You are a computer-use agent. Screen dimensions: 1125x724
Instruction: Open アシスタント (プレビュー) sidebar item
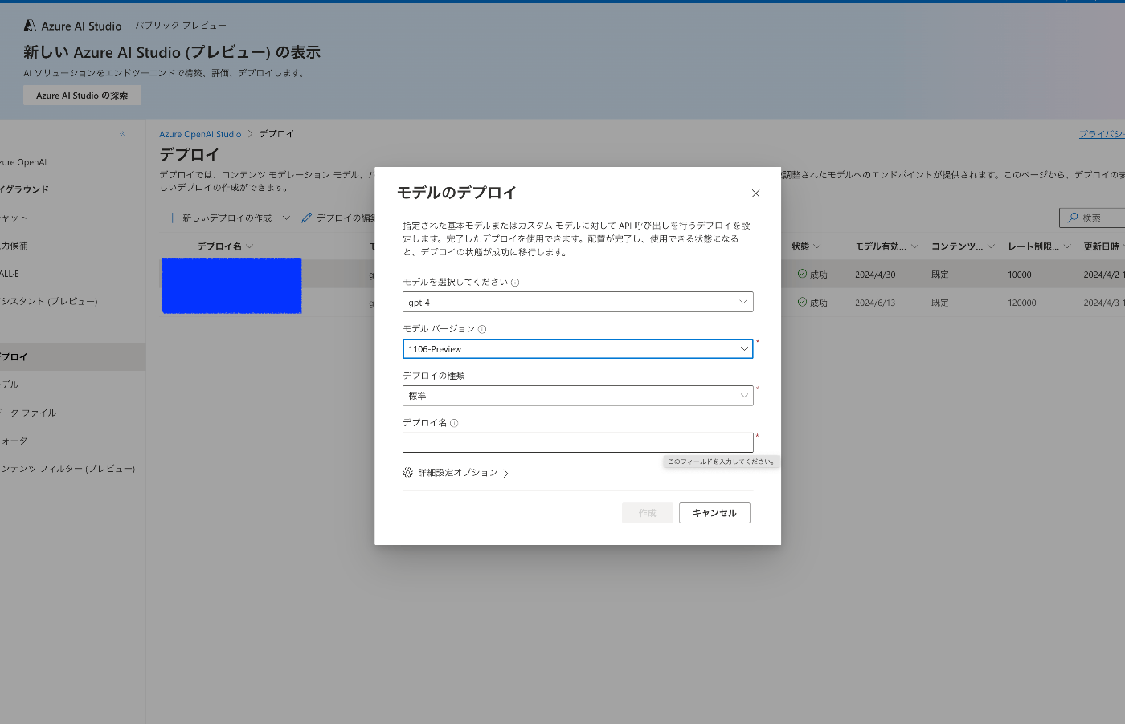tap(49, 302)
